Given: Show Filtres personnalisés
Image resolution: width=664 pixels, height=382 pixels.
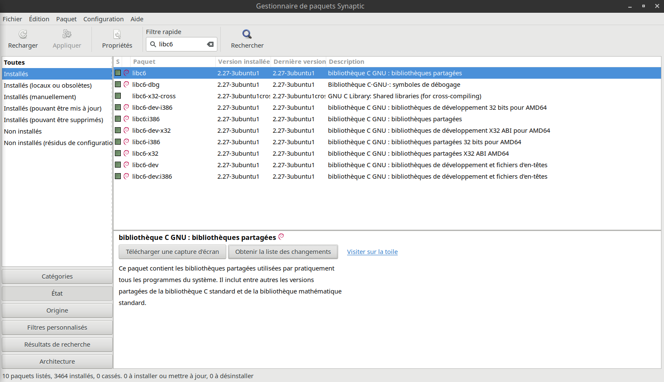Looking at the screenshot, I should tap(57, 328).
